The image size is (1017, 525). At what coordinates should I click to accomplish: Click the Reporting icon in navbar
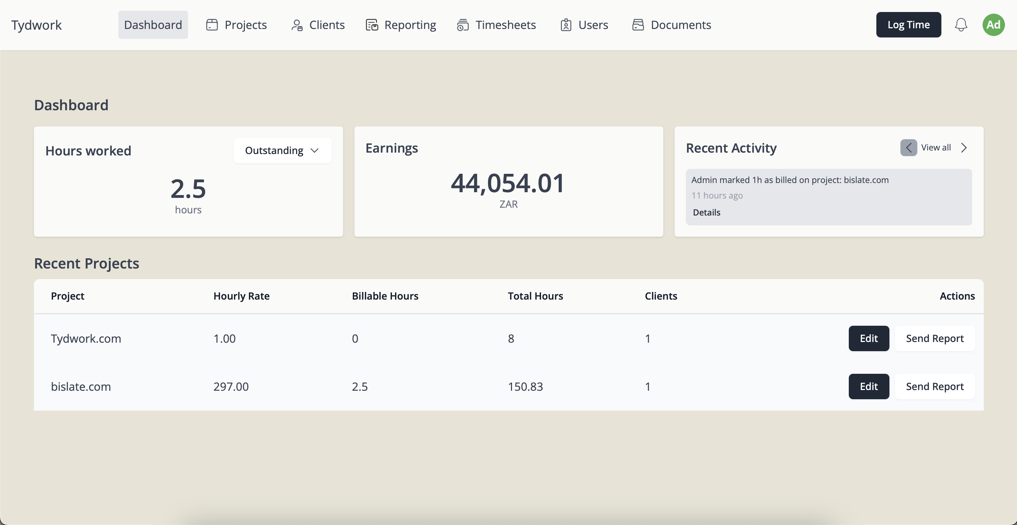[x=371, y=25]
